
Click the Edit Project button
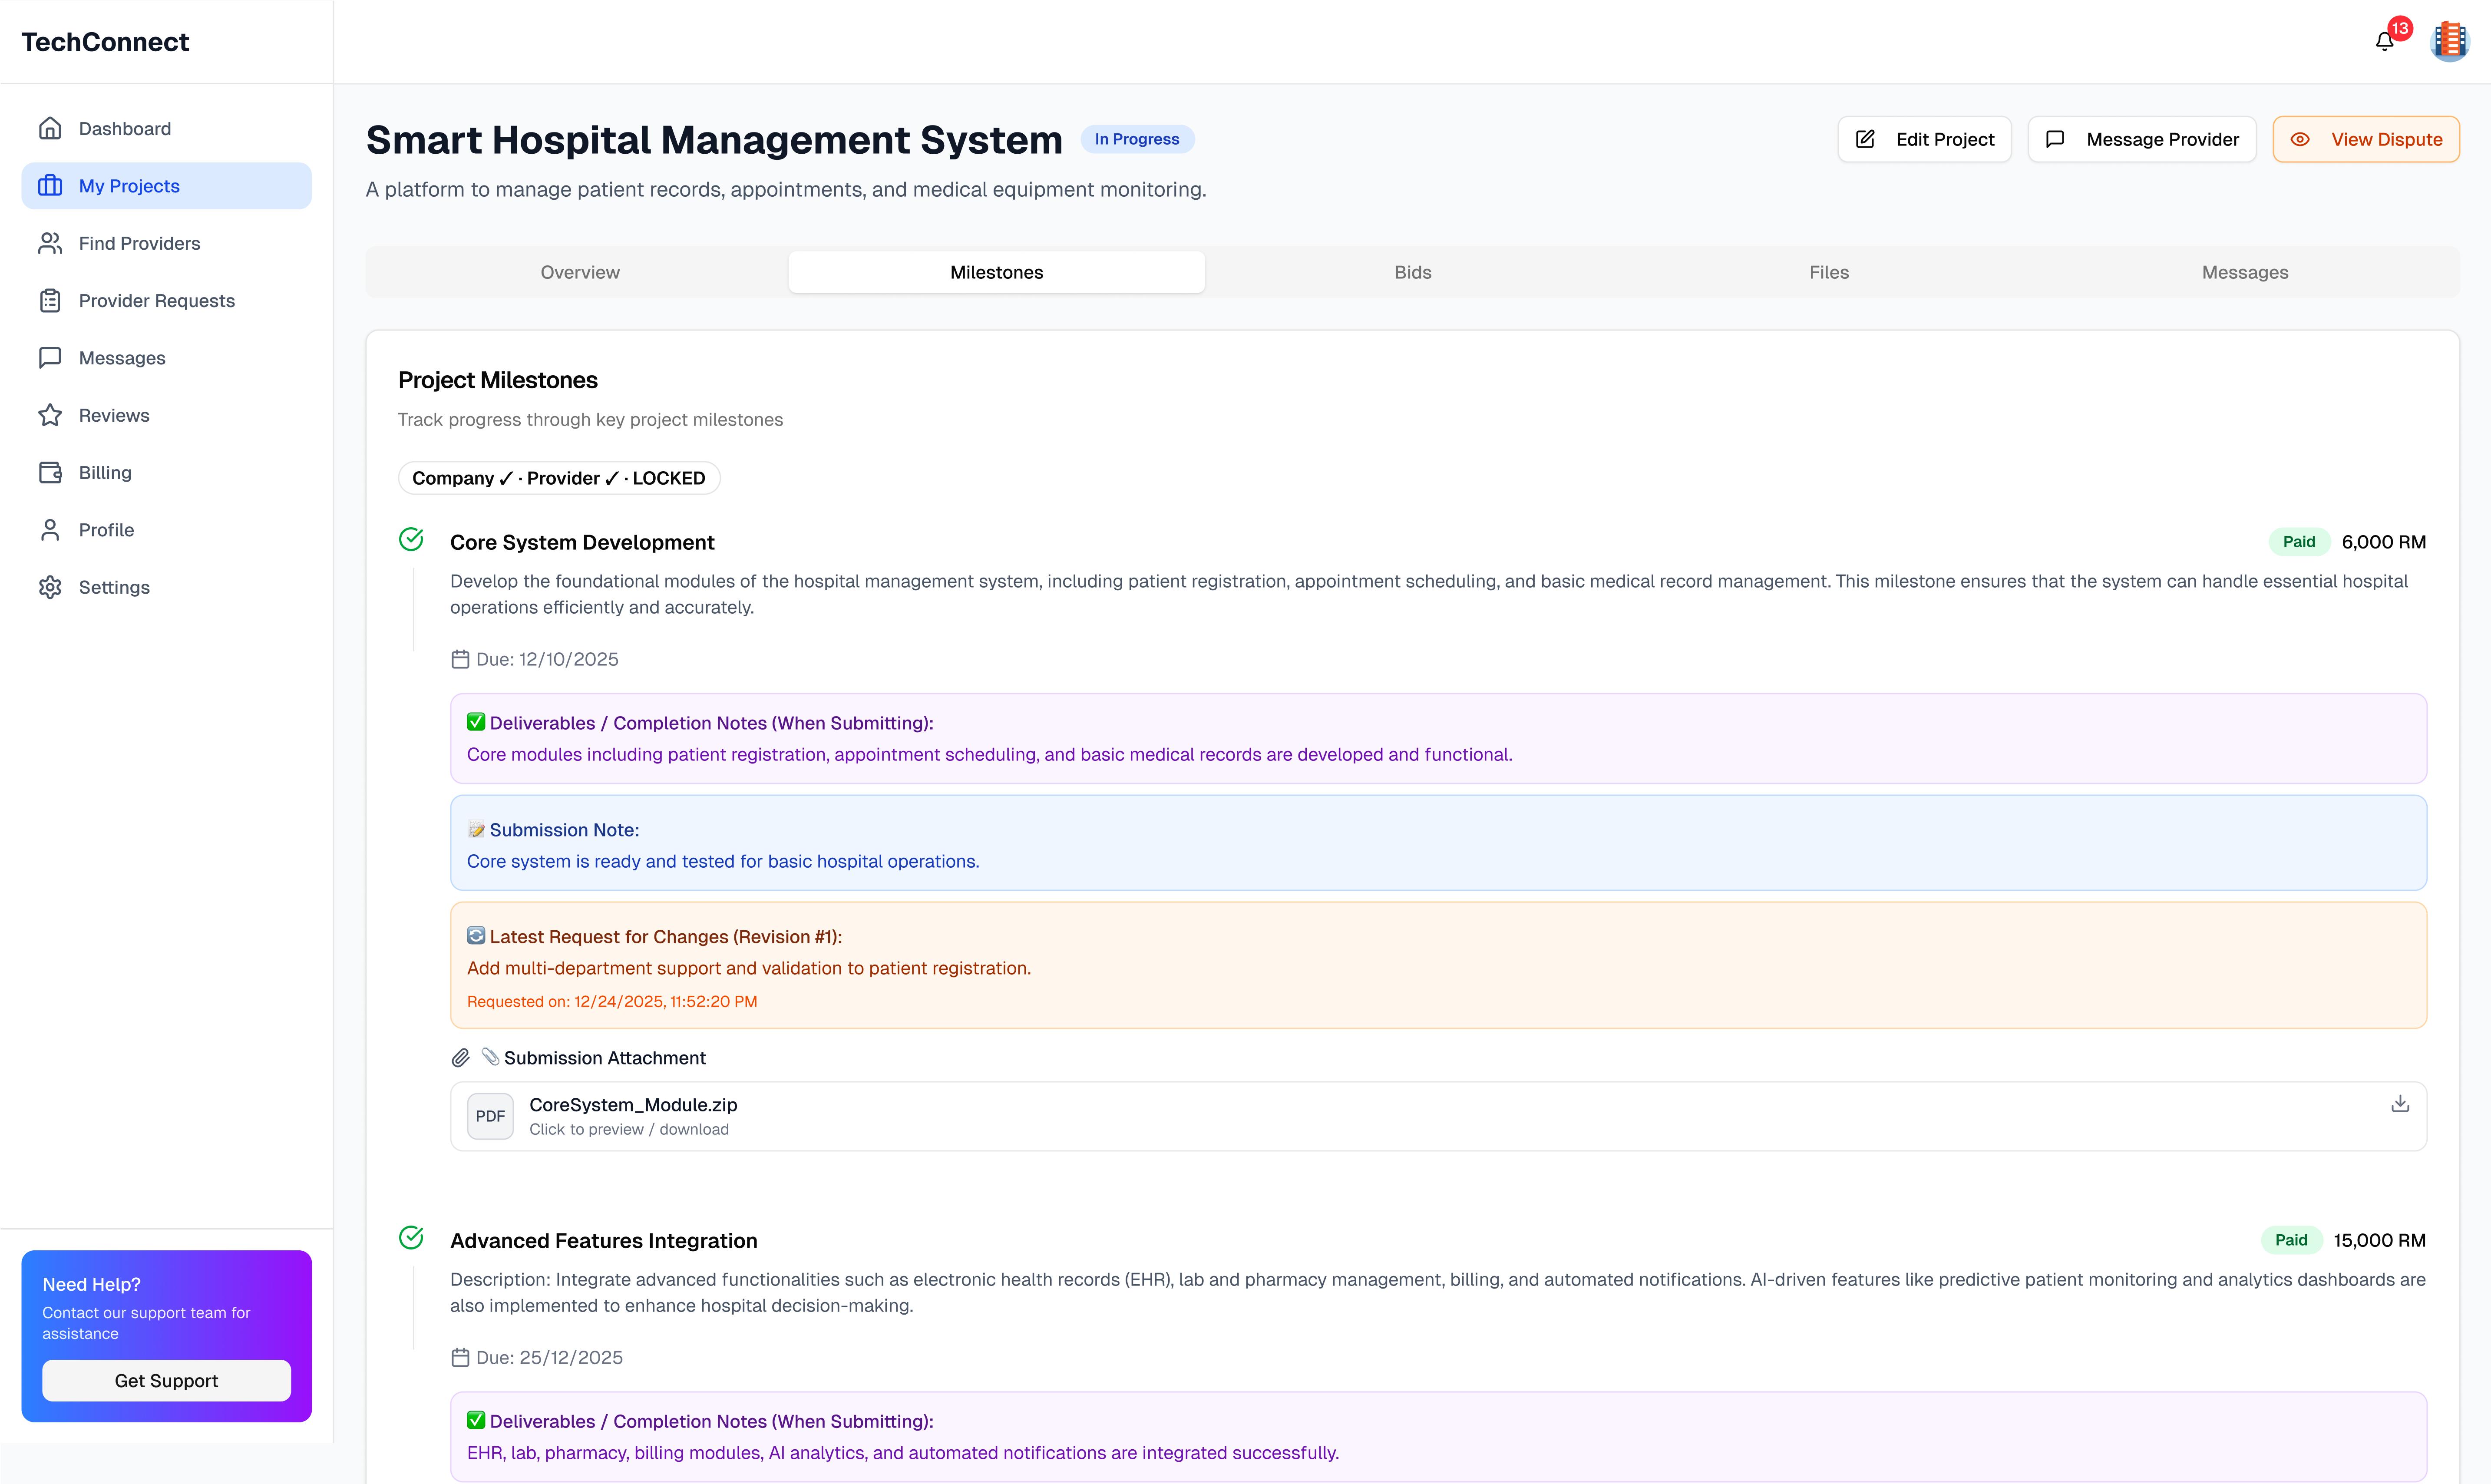click(1924, 140)
